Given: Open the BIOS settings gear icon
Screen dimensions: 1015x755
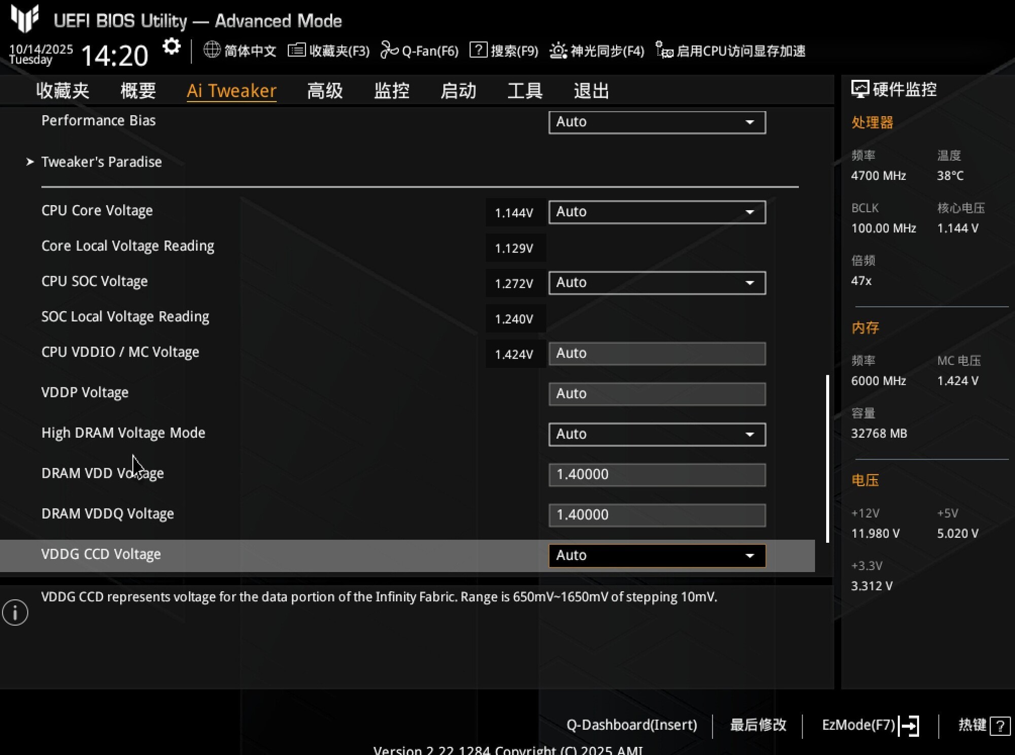Looking at the screenshot, I should pyautogui.click(x=172, y=47).
